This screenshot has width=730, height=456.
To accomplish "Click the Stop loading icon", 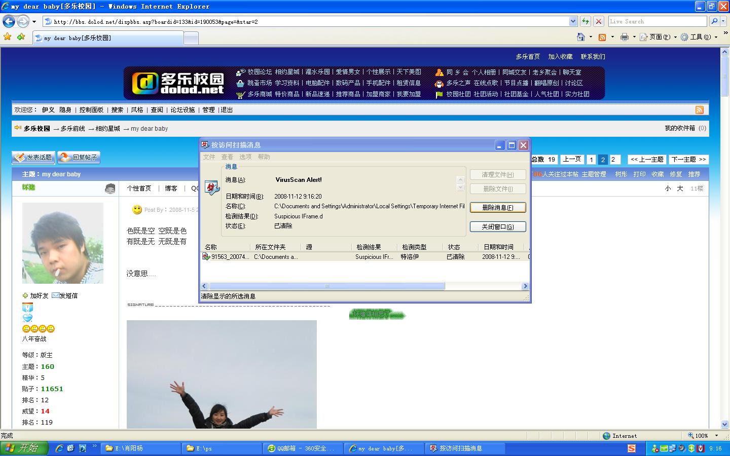I will click(599, 21).
